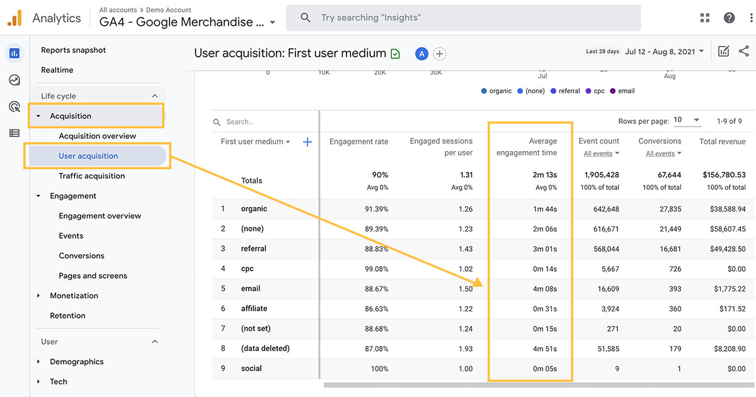Toggle the referral series in chart legend
The height and width of the screenshot is (397, 756).
tap(565, 91)
